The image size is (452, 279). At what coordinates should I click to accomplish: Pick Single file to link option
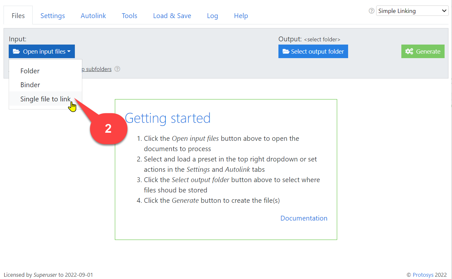tap(45, 99)
